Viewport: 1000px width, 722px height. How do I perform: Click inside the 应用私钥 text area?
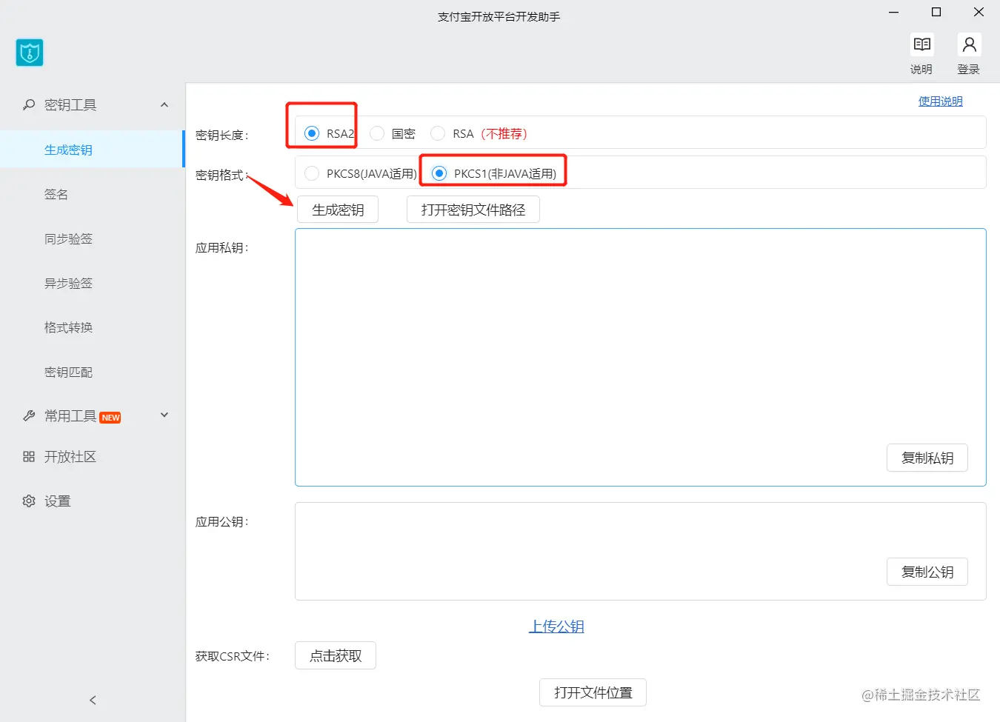(641, 357)
